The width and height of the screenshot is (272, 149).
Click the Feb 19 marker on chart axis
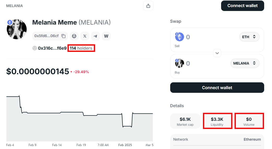pyautogui.click(x=81, y=145)
